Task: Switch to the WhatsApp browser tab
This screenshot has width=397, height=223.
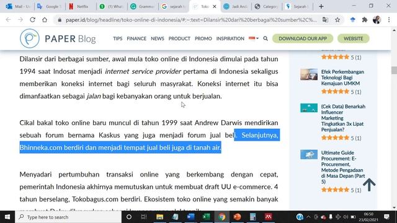Action: coord(112,7)
